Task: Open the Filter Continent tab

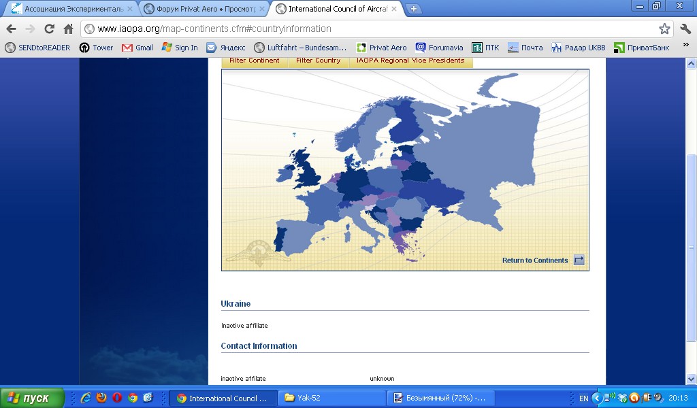Action: point(254,61)
